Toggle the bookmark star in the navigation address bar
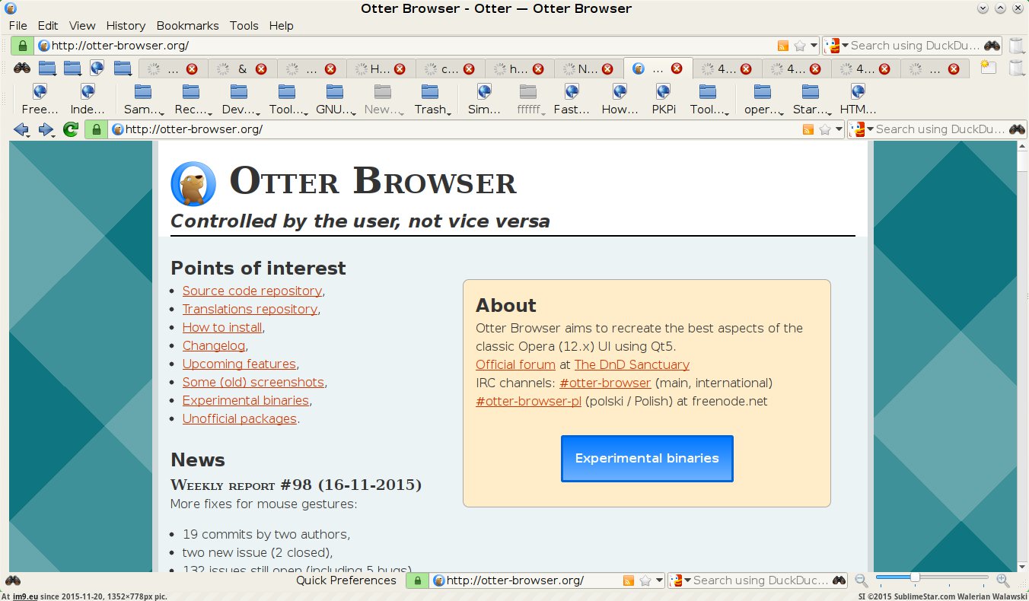This screenshot has height=601, width=1029. pos(825,129)
